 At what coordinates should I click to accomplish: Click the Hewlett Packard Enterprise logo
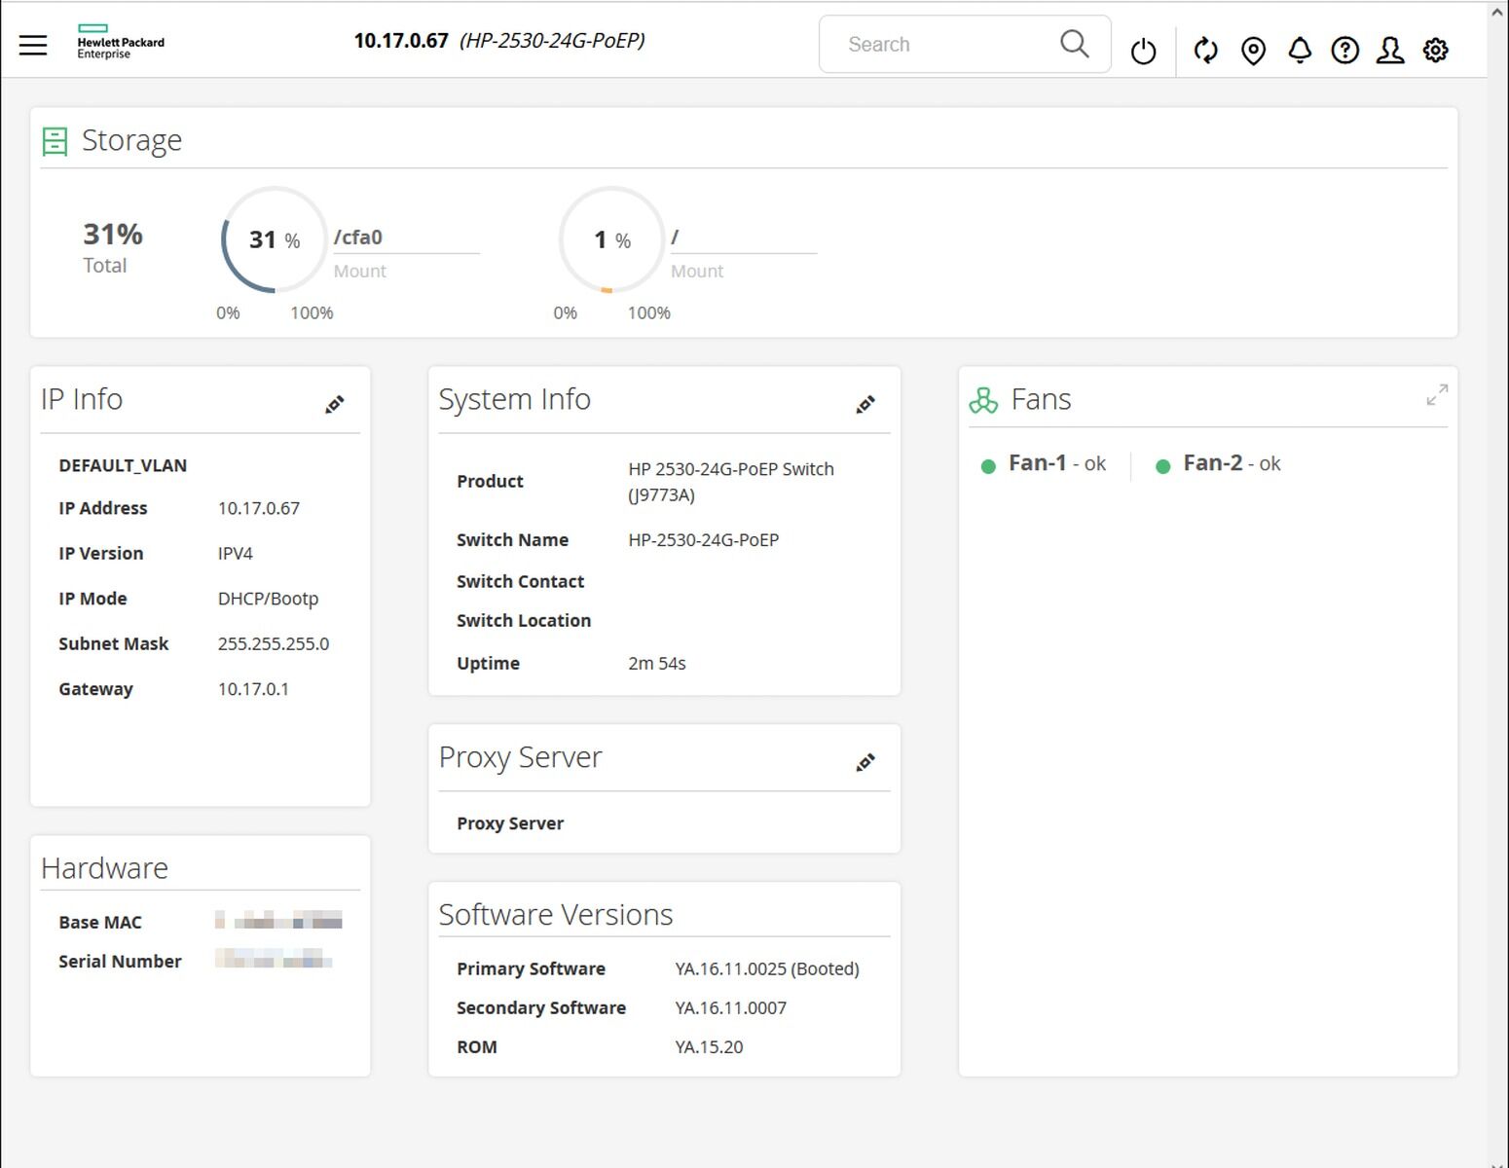pos(121,42)
